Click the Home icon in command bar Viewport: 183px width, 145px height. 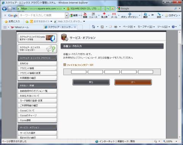click(93, 27)
